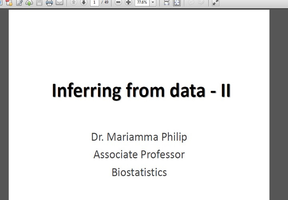Click the total pages '49' text
The image size is (288, 200).
pos(106,2)
